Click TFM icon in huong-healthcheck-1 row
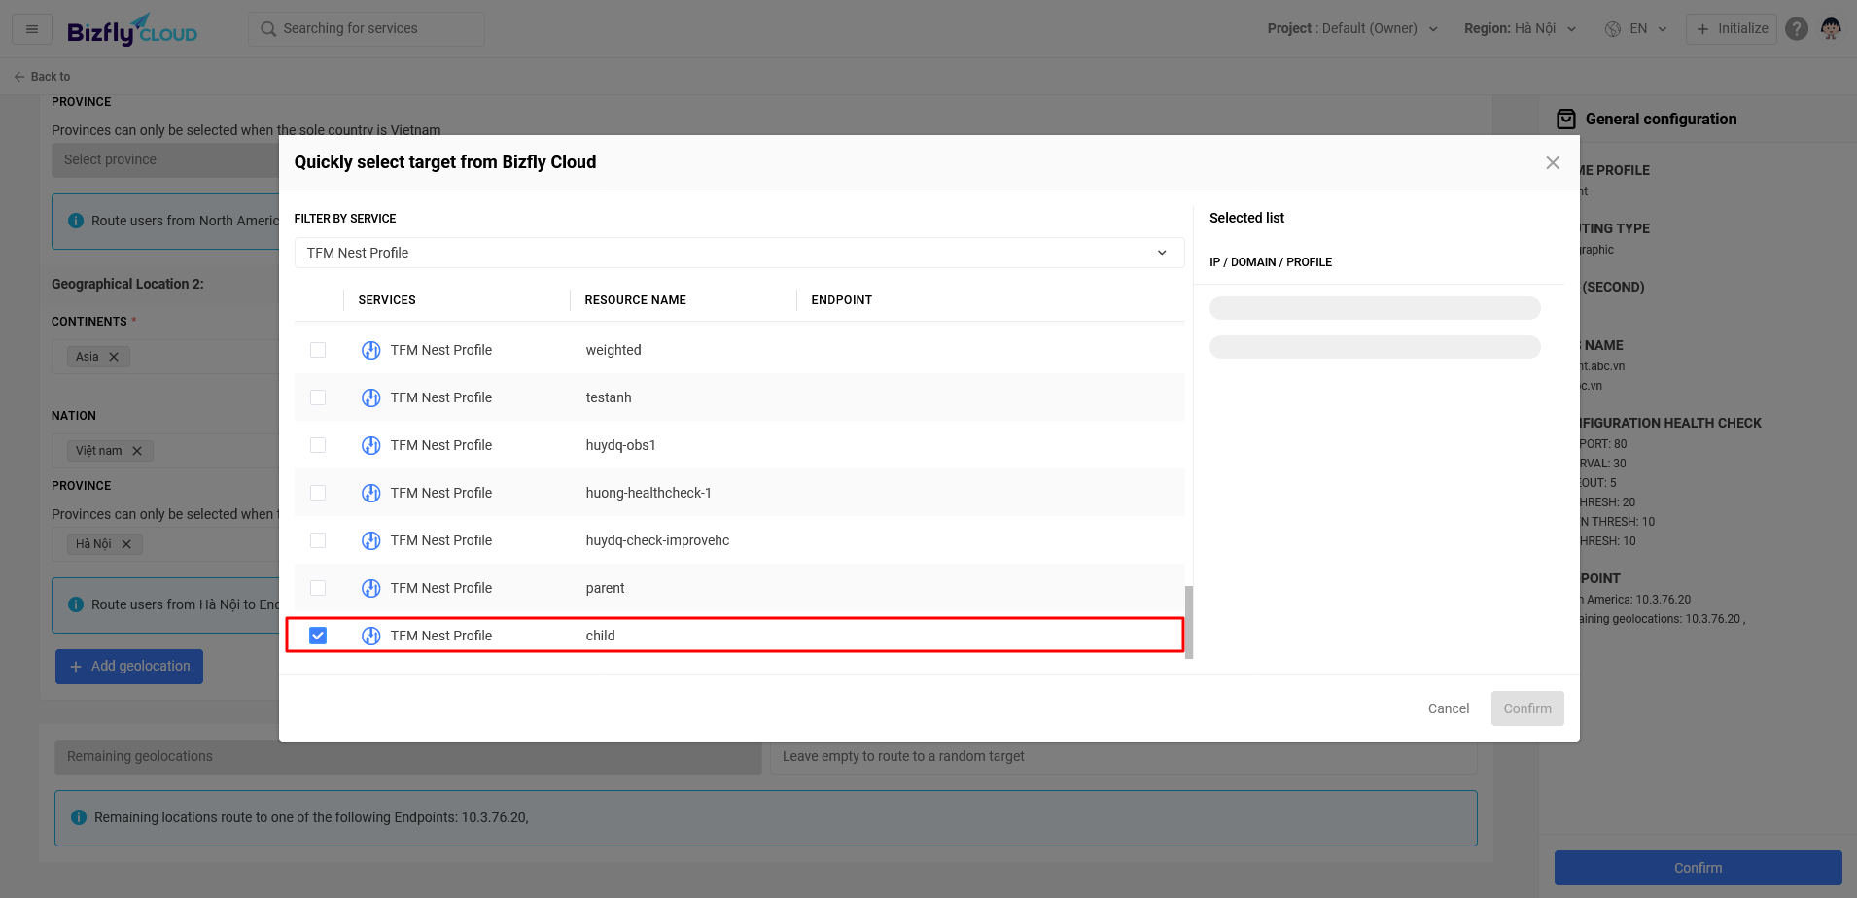 coord(371,493)
